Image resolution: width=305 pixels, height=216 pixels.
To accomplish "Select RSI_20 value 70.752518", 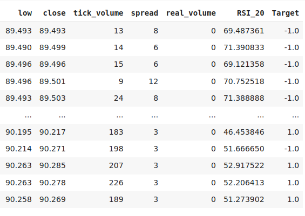I will tap(243, 81).
